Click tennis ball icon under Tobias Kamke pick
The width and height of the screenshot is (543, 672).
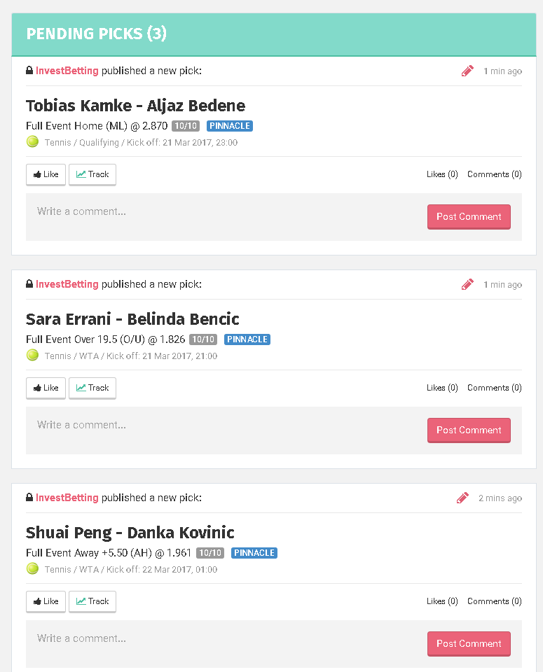[32, 141]
